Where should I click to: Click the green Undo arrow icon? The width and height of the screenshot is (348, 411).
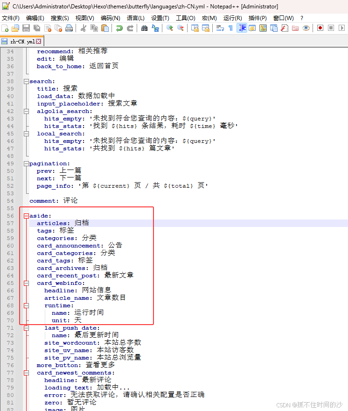coord(119,28)
